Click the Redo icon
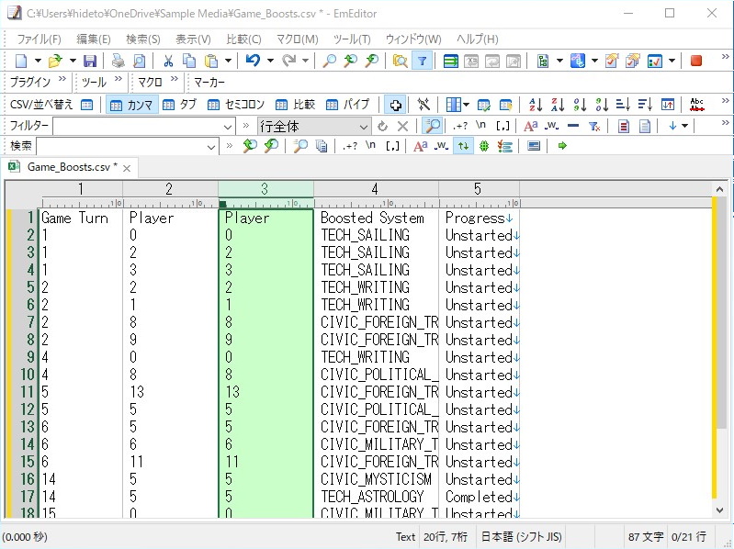 point(288,61)
